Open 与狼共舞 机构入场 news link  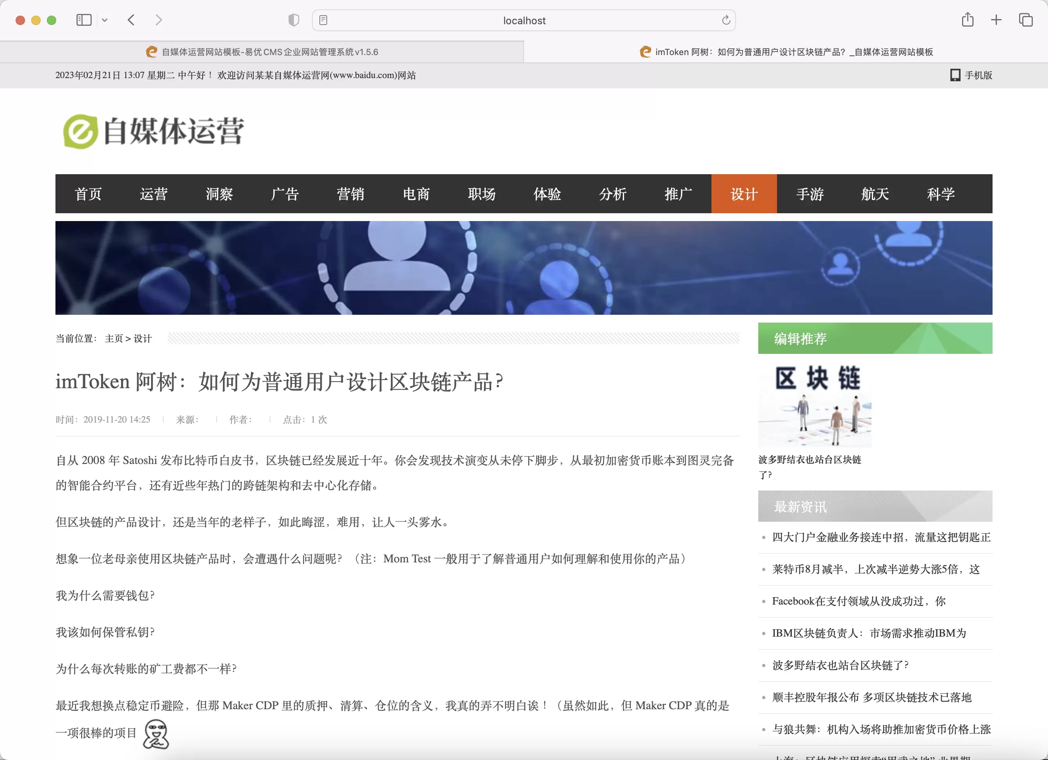(x=882, y=729)
